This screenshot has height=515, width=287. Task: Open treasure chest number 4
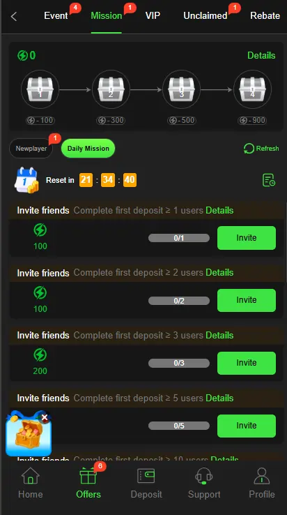pyautogui.click(x=252, y=89)
